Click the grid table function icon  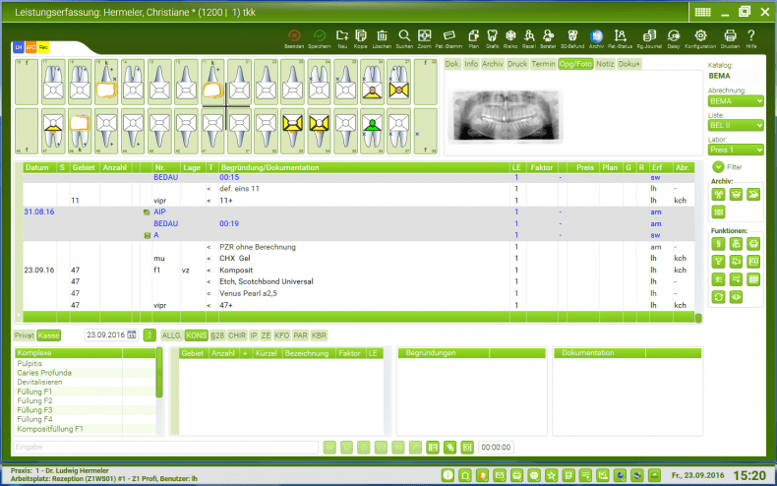753,279
